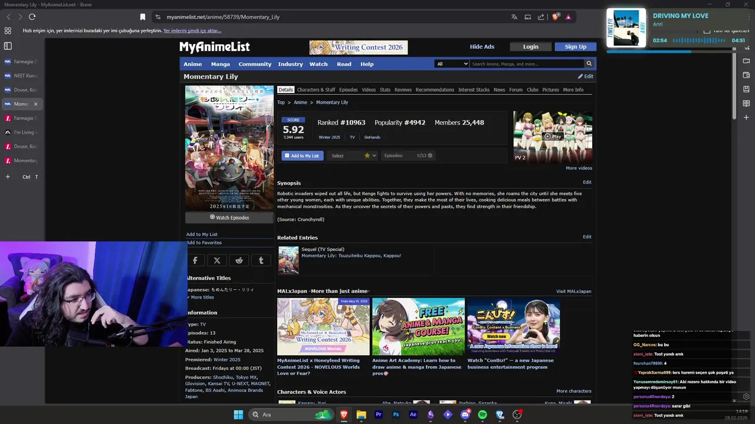This screenshot has height=424, width=755.
Task: Open the Add to Favorites link
Action: [x=204, y=243]
